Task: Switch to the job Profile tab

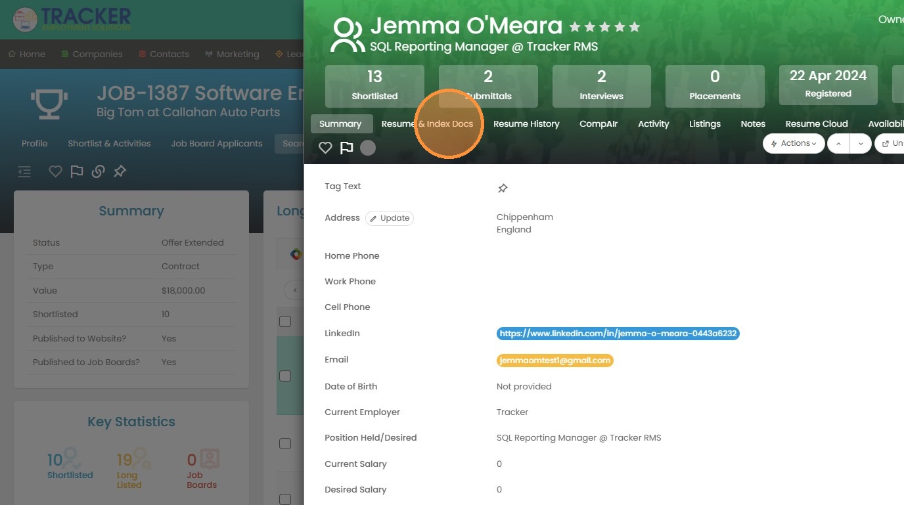Action: (35, 143)
